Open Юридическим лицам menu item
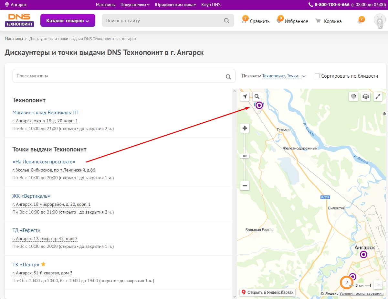Screen dimensions: 388x299 pos(175,5)
